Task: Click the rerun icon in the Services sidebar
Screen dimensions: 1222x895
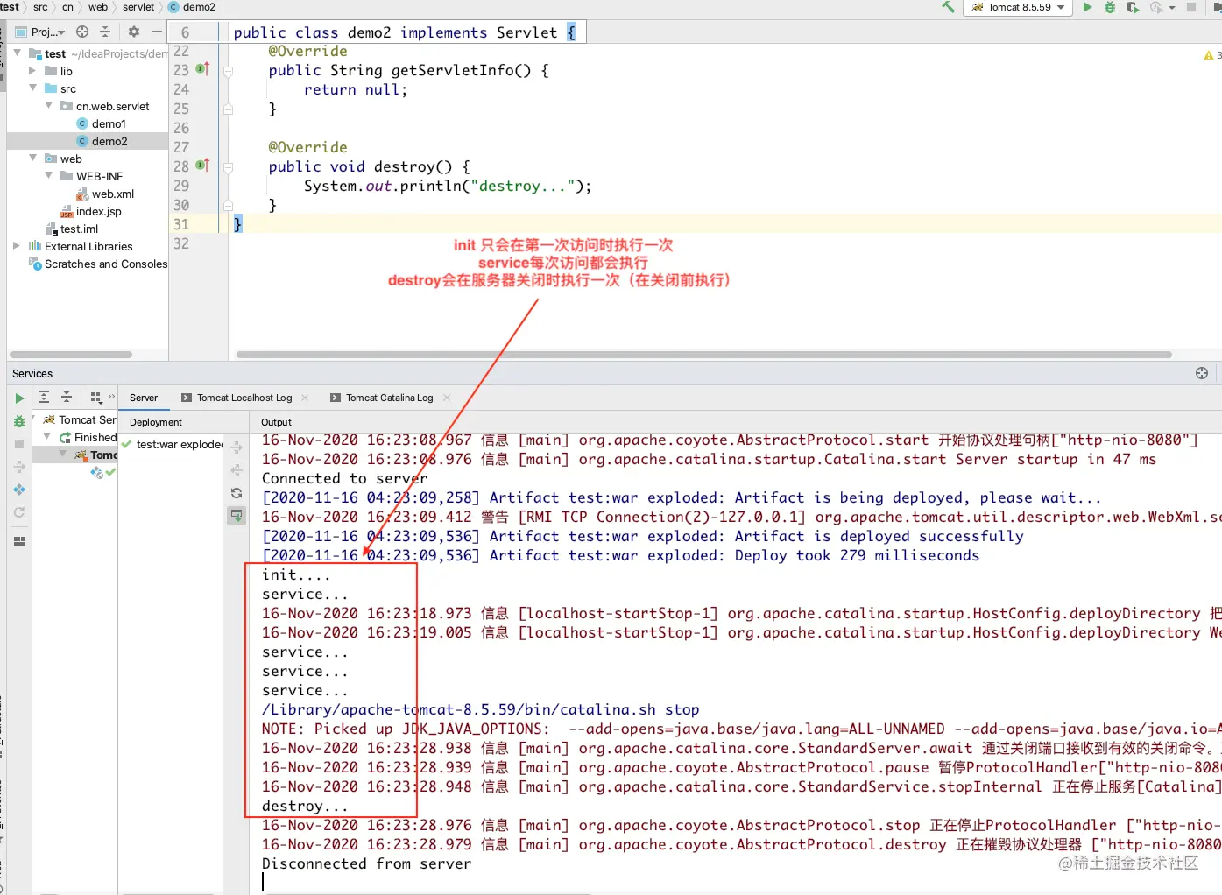Action: pos(19,512)
